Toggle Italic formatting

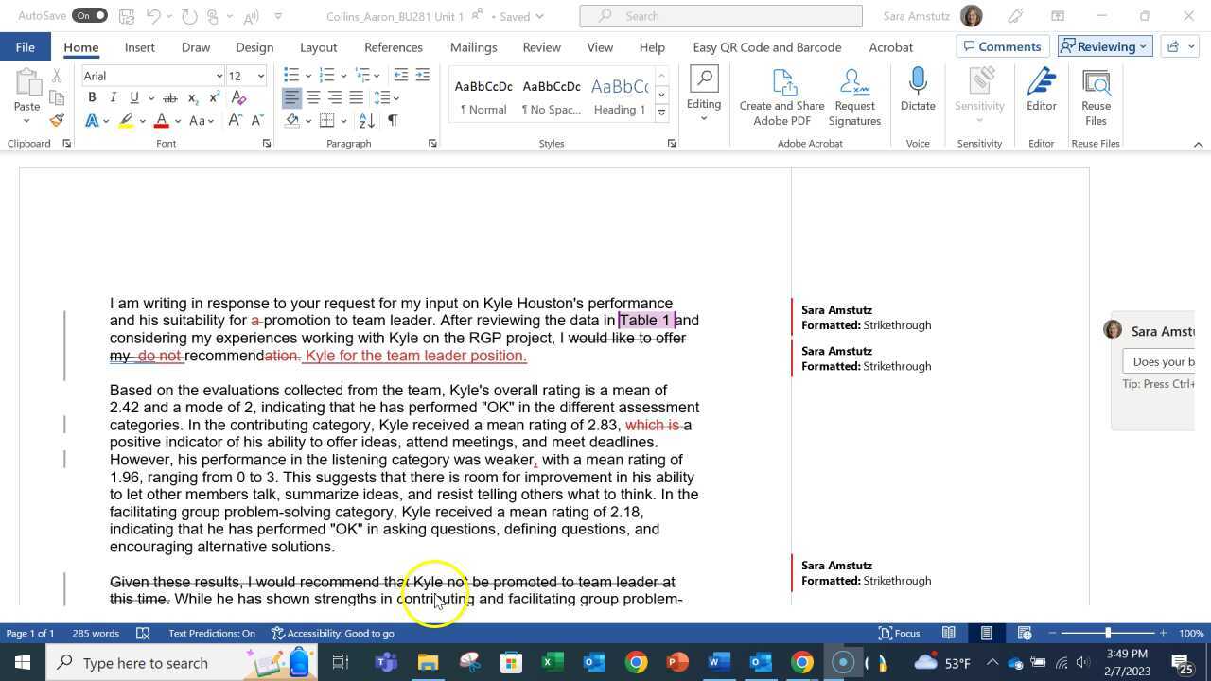(113, 97)
